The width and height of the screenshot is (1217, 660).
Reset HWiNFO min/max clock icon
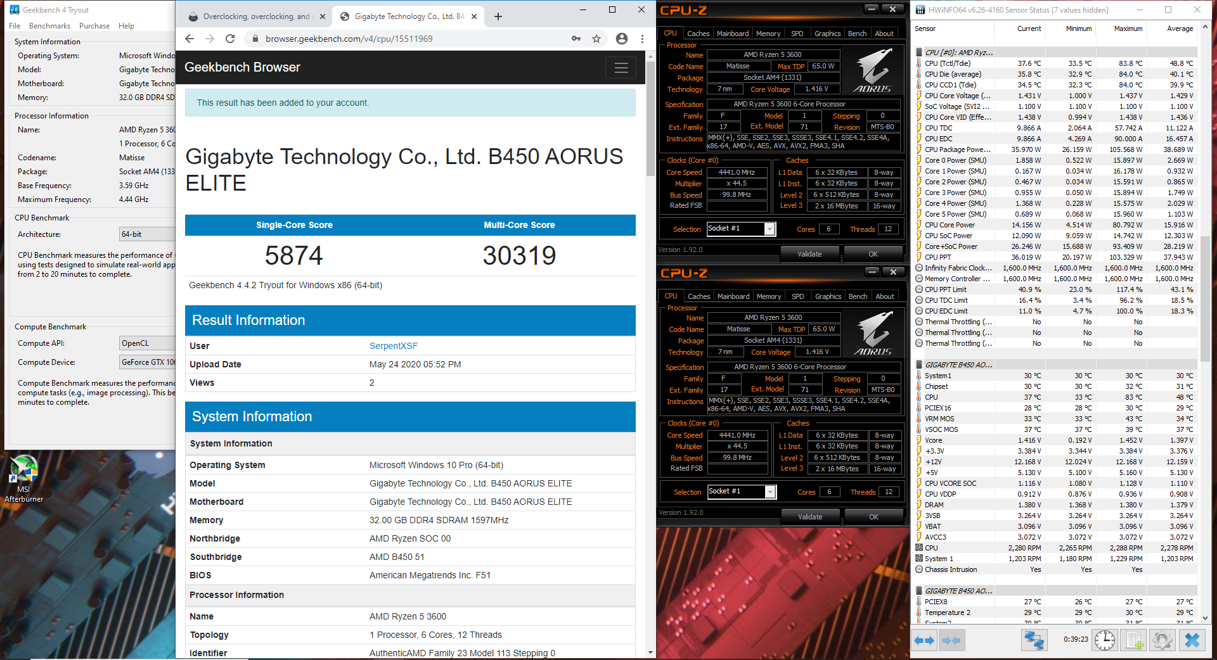(1105, 640)
